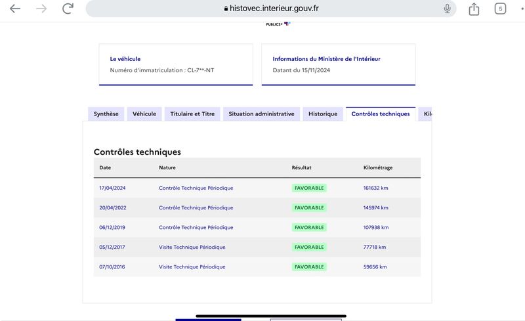Viewport: 525px width, 321px height.
Task: Click the browser forward arrow
Action: pyautogui.click(x=41, y=9)
